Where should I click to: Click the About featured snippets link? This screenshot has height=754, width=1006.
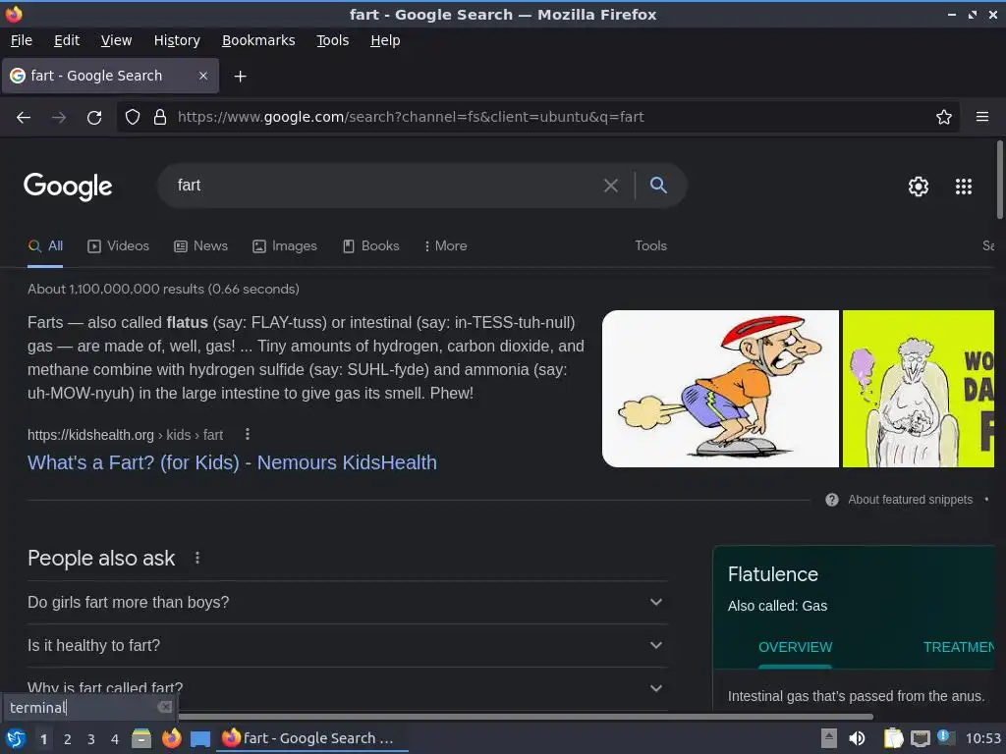910,500
